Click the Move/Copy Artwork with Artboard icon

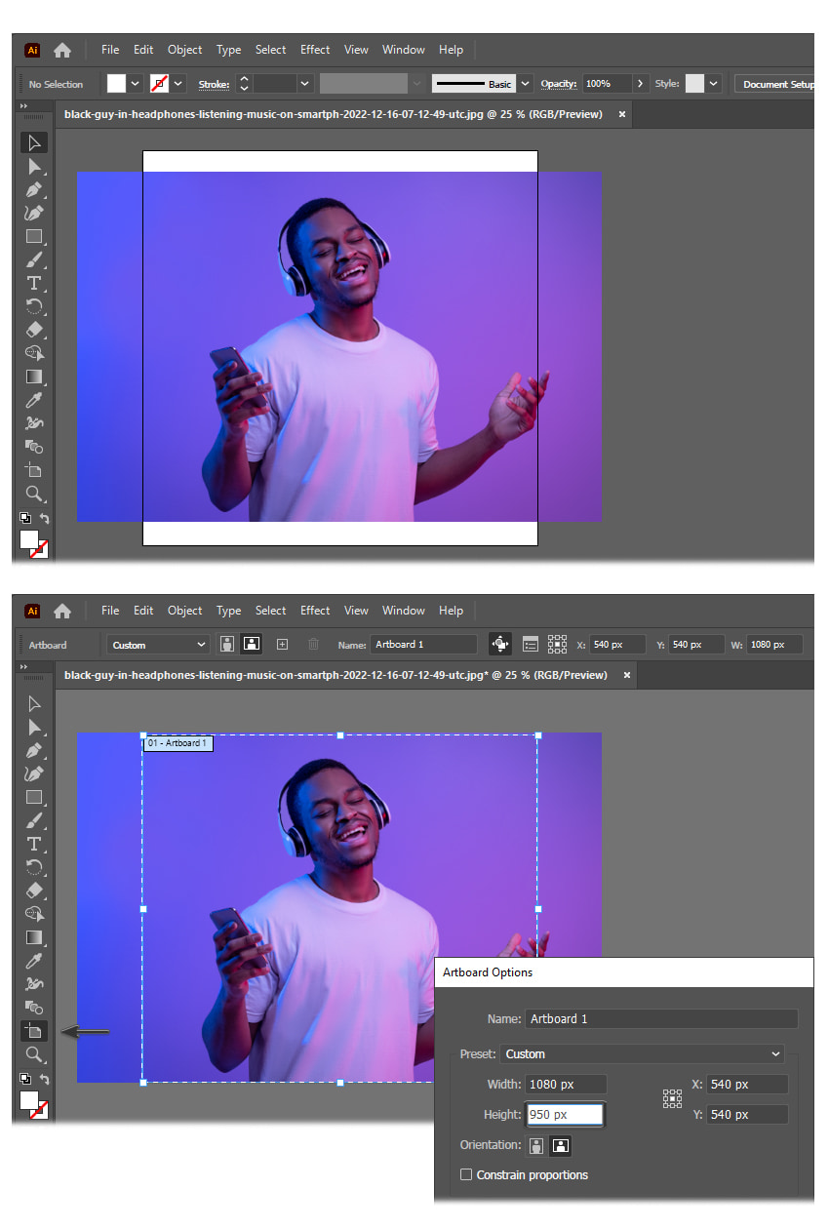point(500,644)
